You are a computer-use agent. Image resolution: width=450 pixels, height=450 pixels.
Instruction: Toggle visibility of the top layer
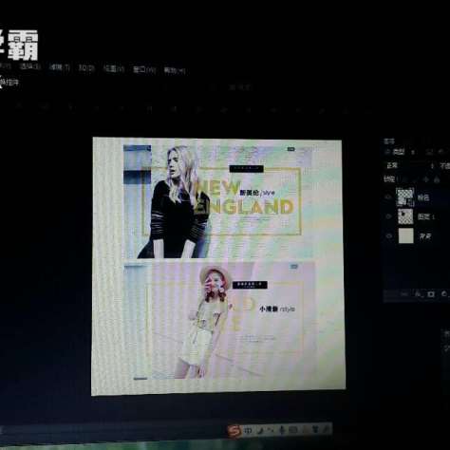(x=388, y=197)
